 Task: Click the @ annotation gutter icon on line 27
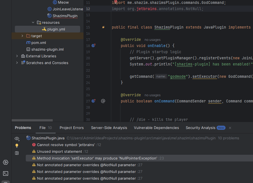pyautogui.click(x=103, y=101)
